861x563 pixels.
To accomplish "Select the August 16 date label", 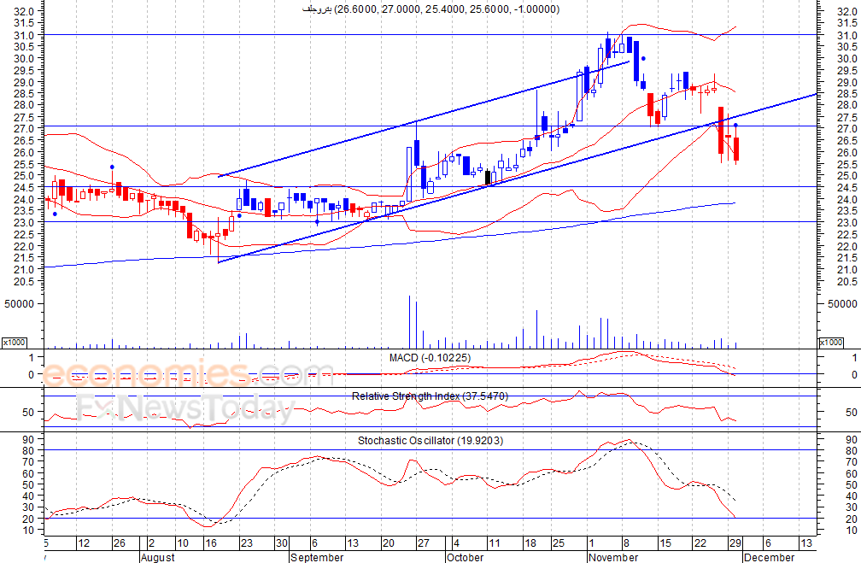I will pos(210,543).
